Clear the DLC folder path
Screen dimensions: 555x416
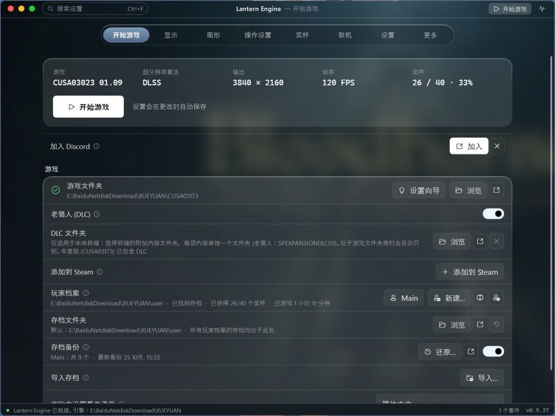tap(496, 241)
